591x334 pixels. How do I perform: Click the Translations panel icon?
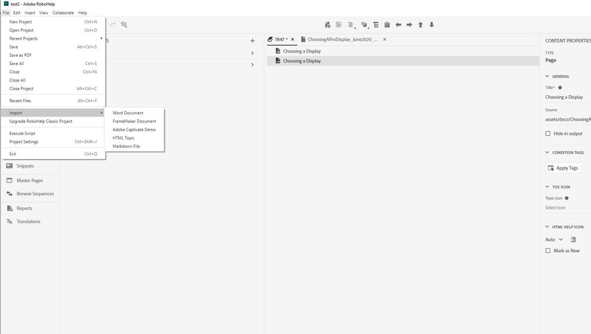tap(9, 222)
